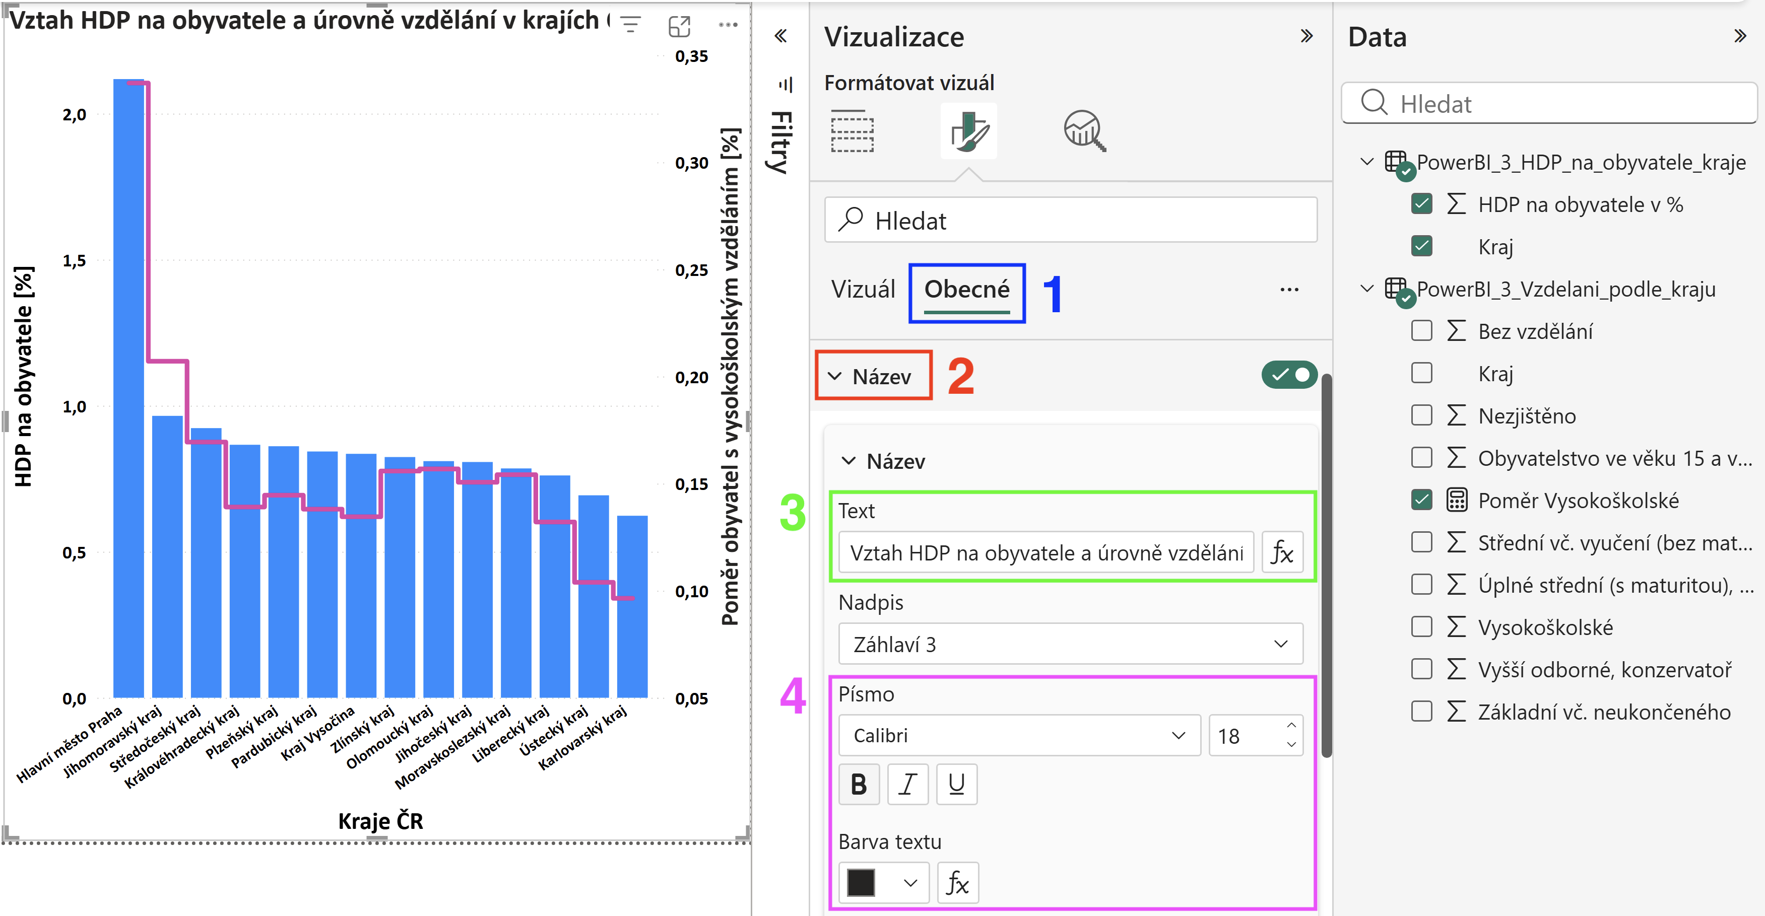Switch to the Vizuál tab
The height and width of the screenshot is (916, 1765).
(863, 290)
